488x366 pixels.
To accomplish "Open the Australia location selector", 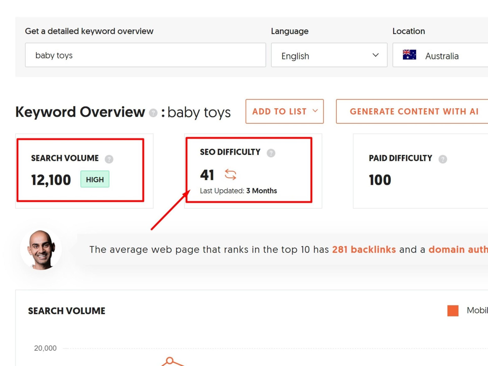I will [442, 56].
